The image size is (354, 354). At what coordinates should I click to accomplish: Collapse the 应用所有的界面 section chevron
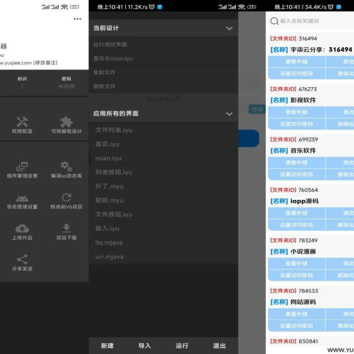click(x=229, y=114)
